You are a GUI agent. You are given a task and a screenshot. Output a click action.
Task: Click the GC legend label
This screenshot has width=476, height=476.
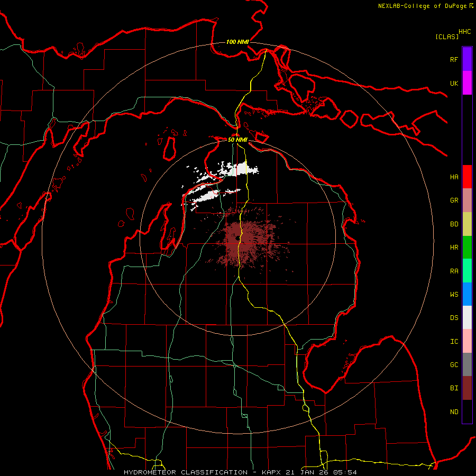pos(454,365)
